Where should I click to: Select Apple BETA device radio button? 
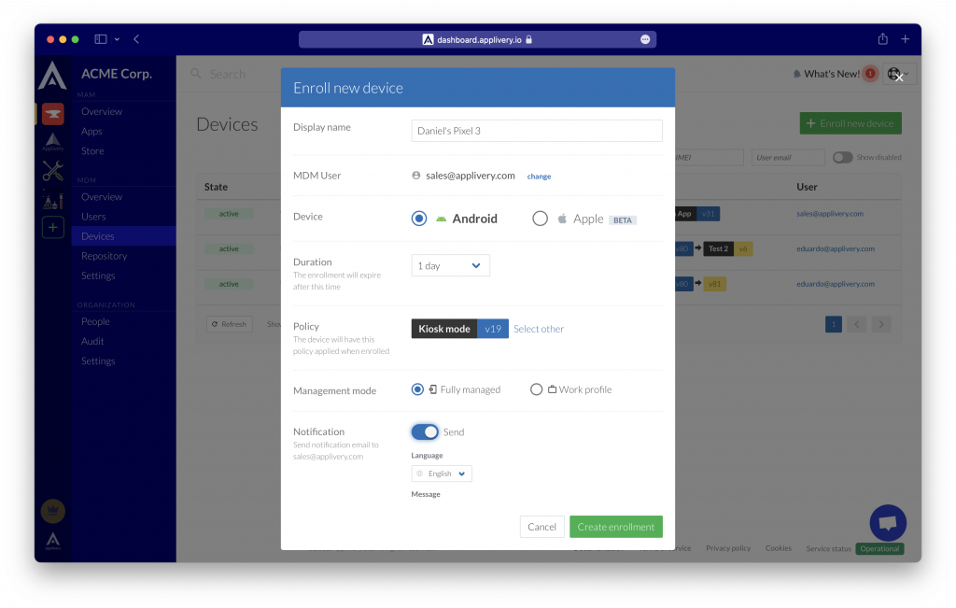coord(540,219)
